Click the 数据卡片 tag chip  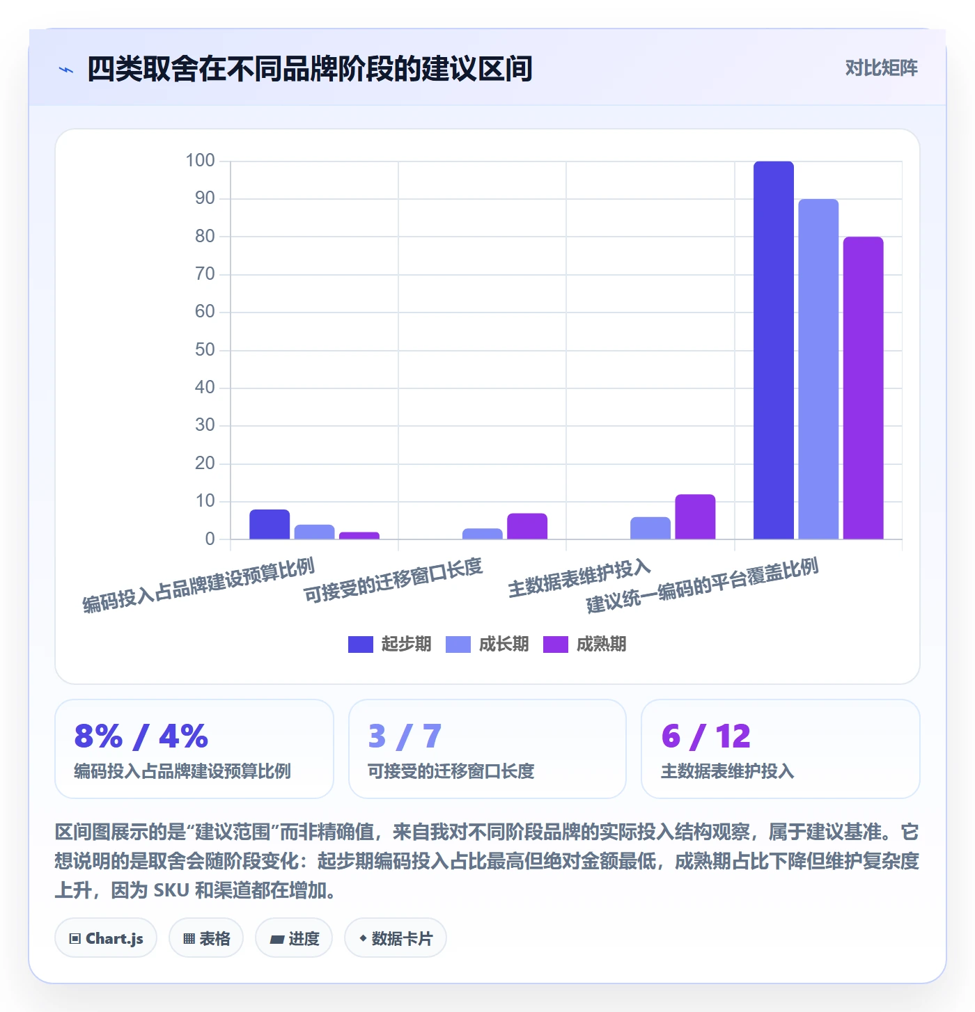pos(396,938)
